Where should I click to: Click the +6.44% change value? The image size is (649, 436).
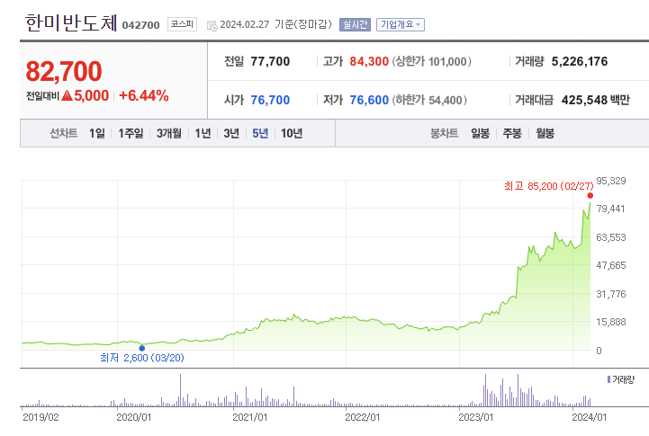coord(144,95)
